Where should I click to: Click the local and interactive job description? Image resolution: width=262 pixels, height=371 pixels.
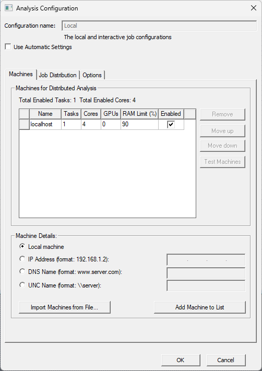tap(117, 37)
